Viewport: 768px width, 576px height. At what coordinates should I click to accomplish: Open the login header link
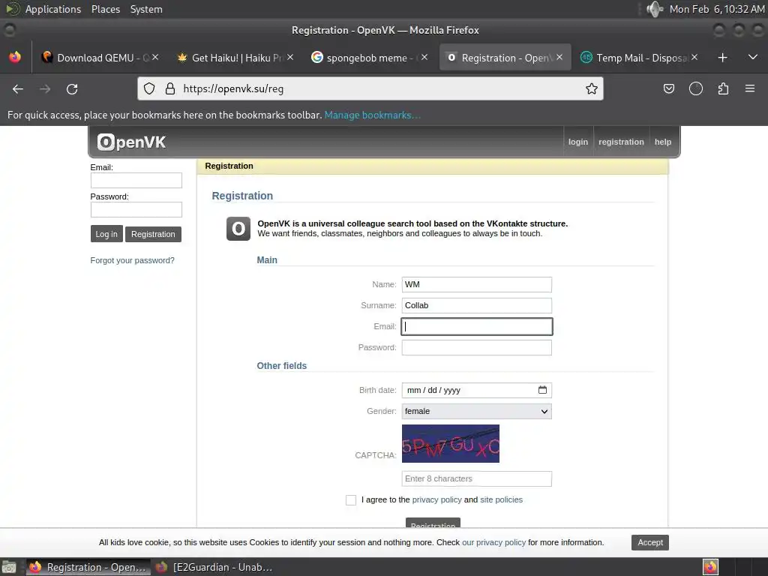point(578,142)
